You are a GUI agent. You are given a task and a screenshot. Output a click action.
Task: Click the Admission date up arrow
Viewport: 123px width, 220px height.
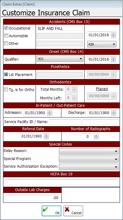point(49,111)
